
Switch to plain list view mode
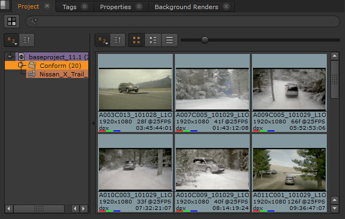pyautogui.click(x=170, y=40)
